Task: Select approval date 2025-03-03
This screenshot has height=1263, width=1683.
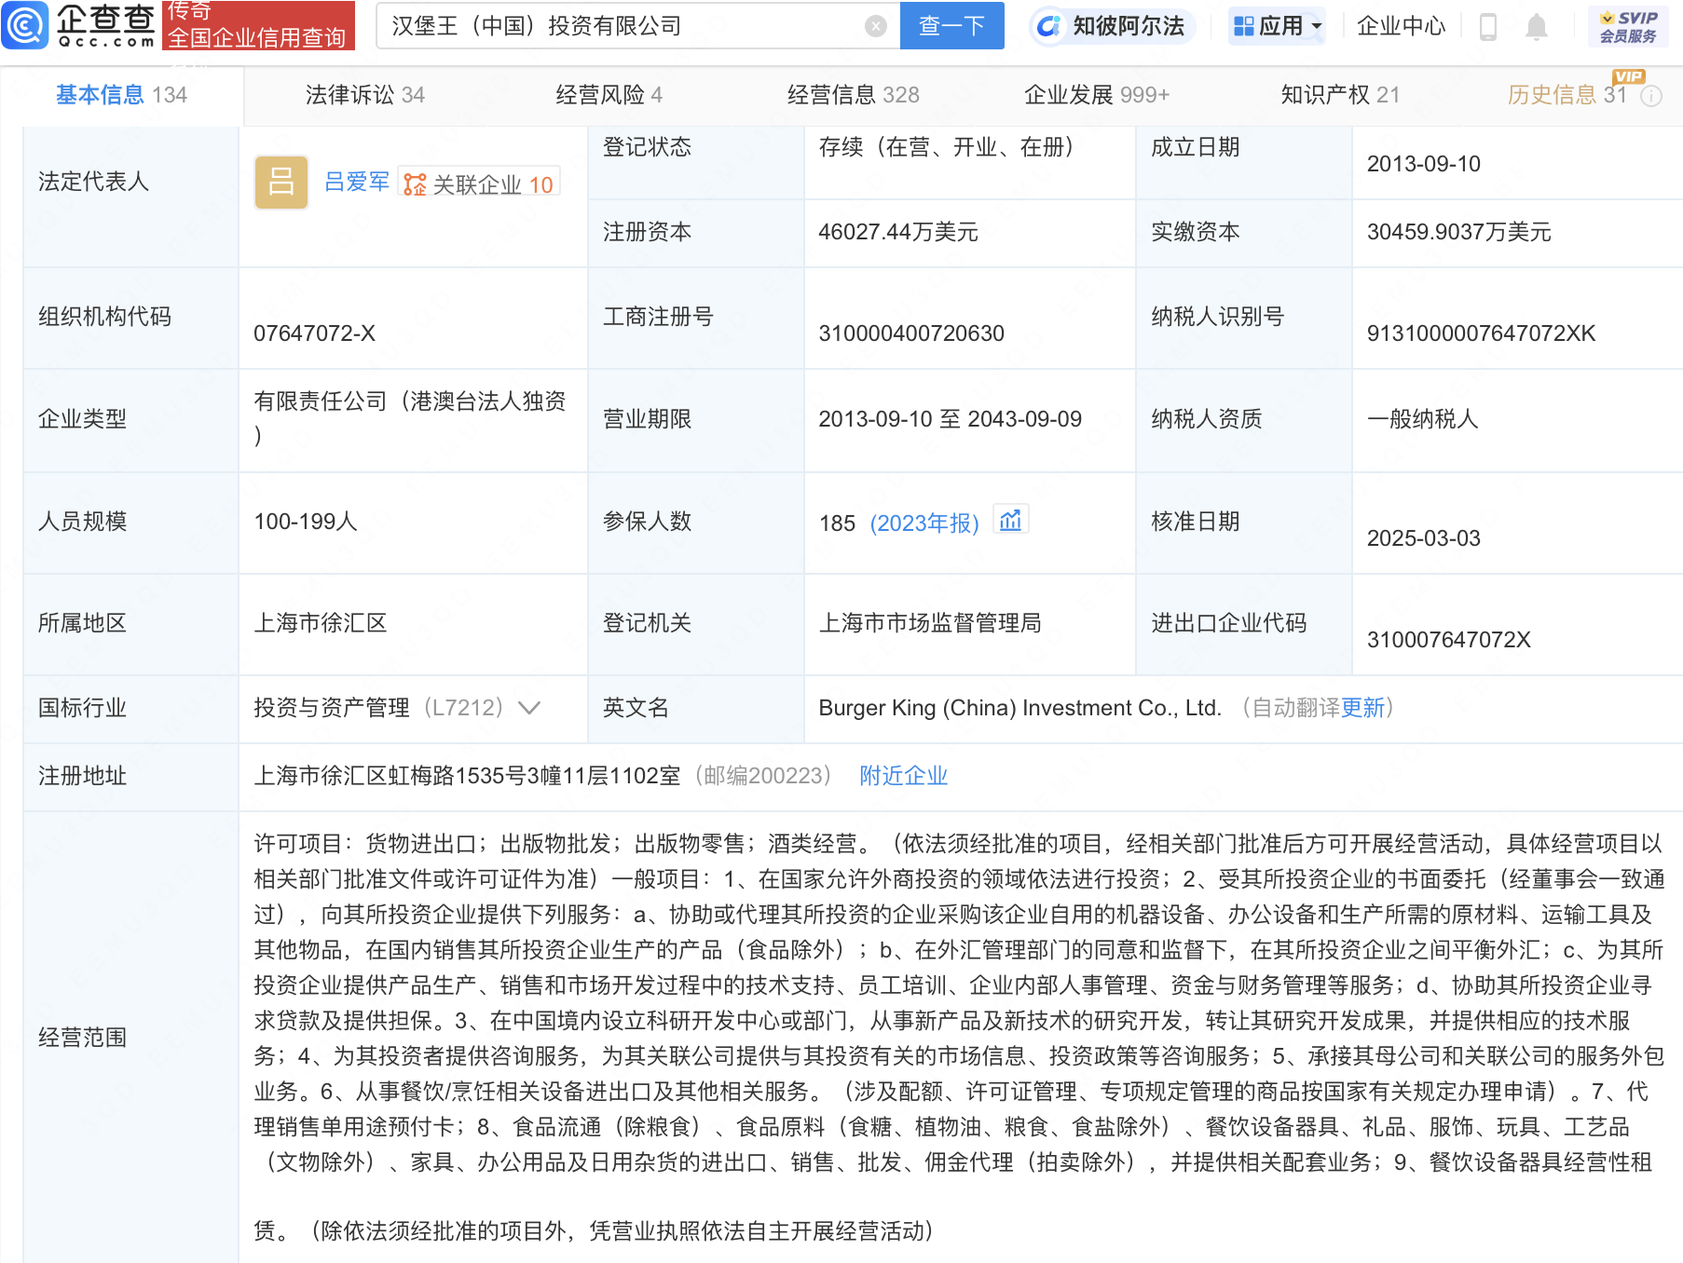Action: click(x=1423, y=538)
